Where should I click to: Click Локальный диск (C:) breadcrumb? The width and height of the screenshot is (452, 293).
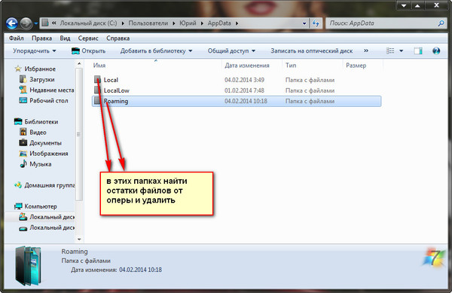[x=88, y=23]
